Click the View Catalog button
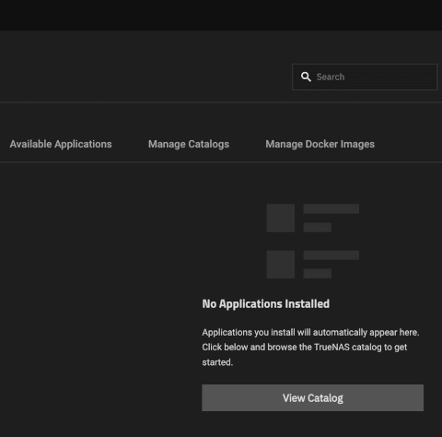 tap(312, 397)
